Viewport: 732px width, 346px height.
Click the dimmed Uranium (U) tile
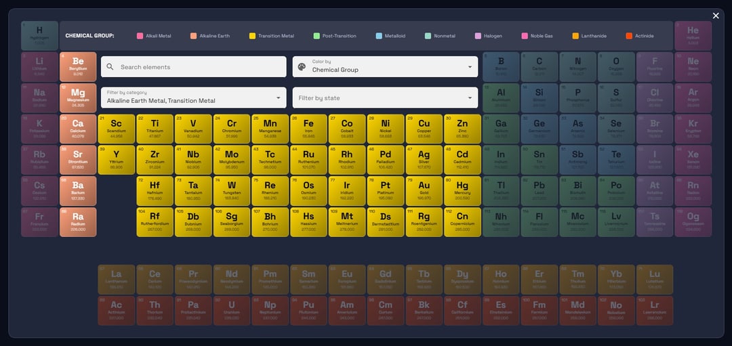coord(232,310)
